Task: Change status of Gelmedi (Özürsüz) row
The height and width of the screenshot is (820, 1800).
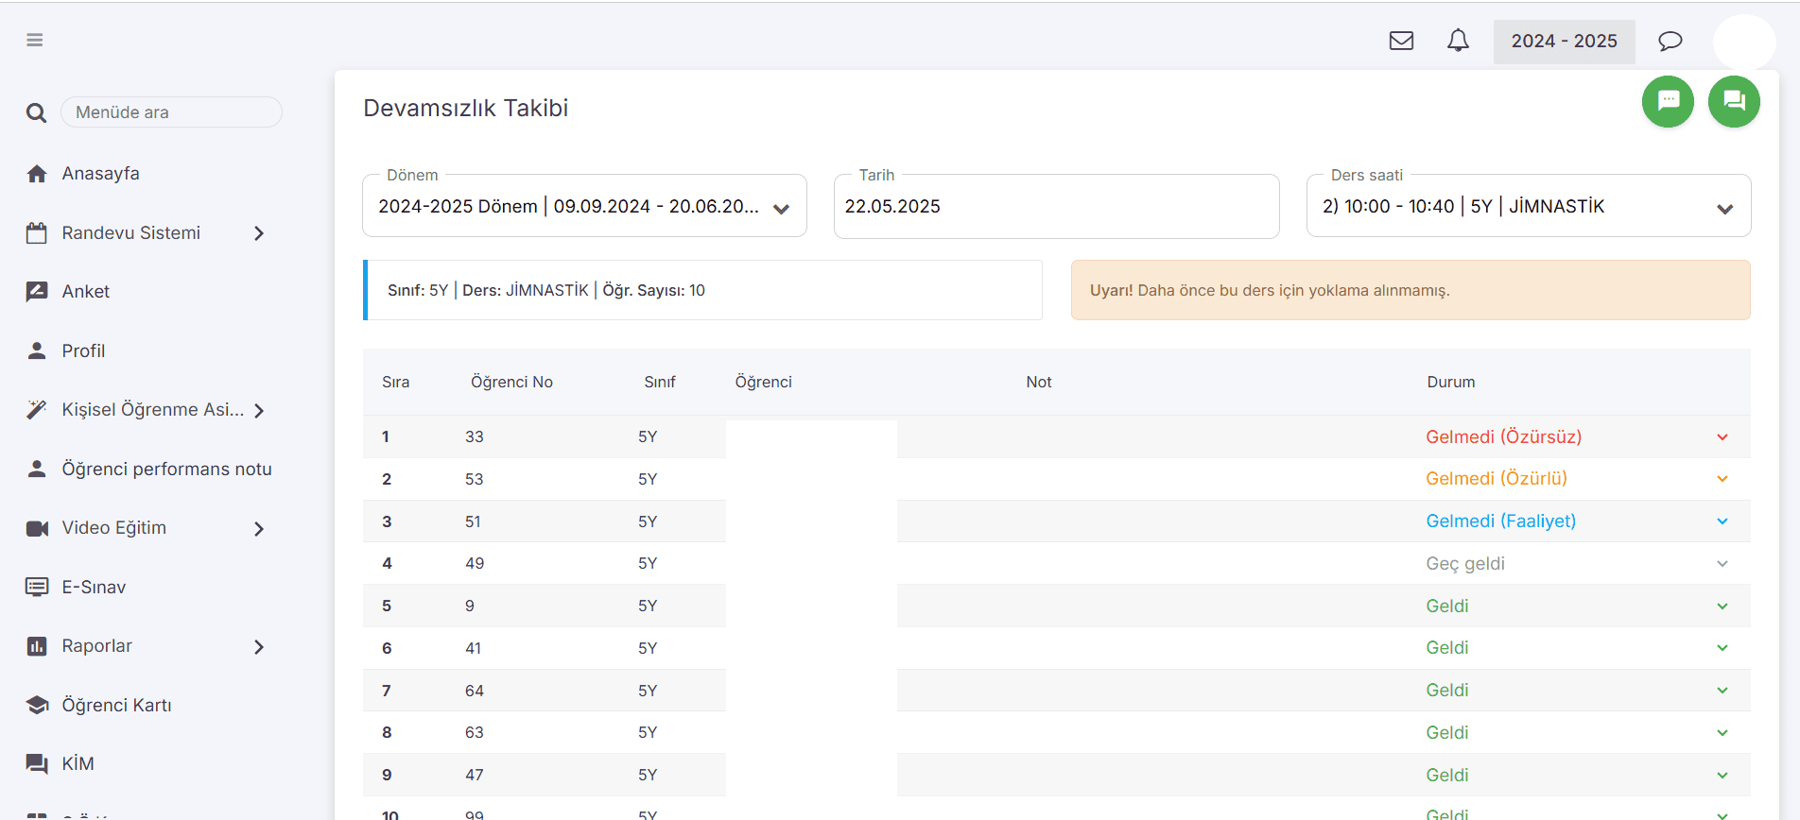Action: click(x=1573, y=436)
